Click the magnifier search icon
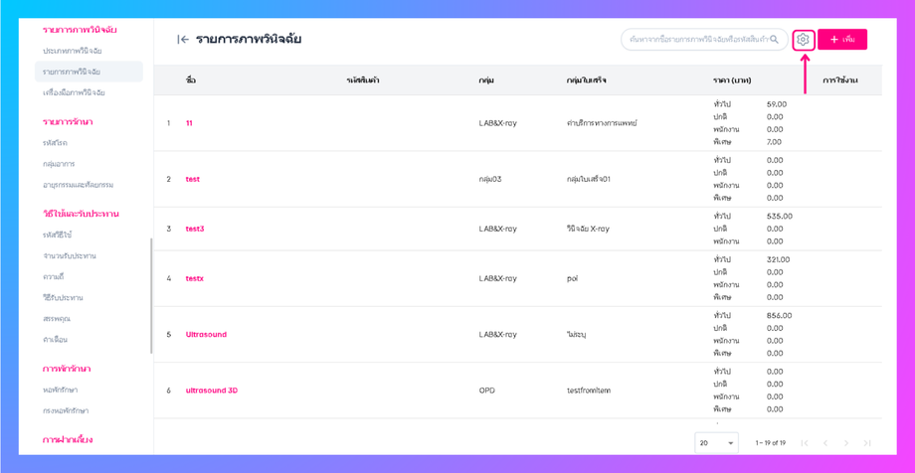 tap(775, 40)
